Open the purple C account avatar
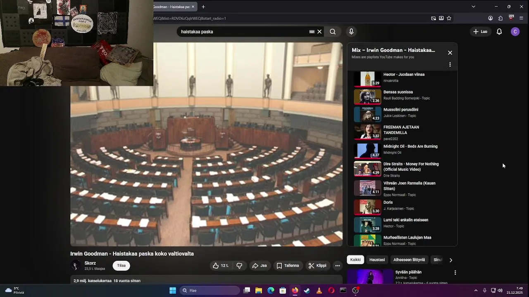This screenshot has width=529, height=297. coord(515,32)
